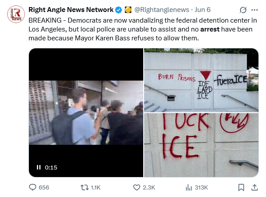This screenshot has width=266, height=197.
Task: Click the 313K views count
Action: (202, 188)
